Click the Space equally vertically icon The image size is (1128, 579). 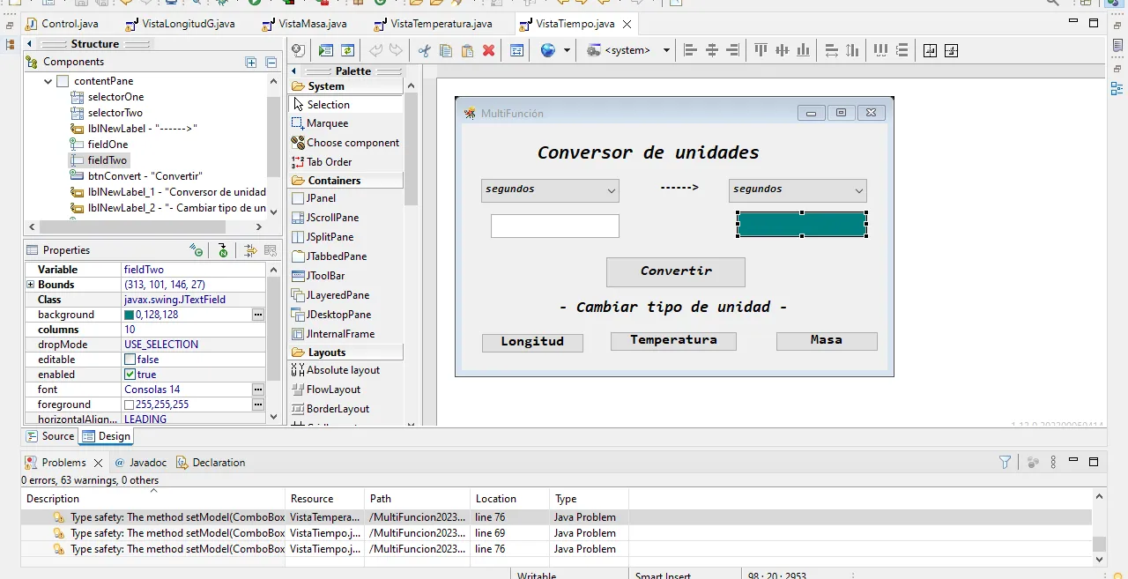902,51
